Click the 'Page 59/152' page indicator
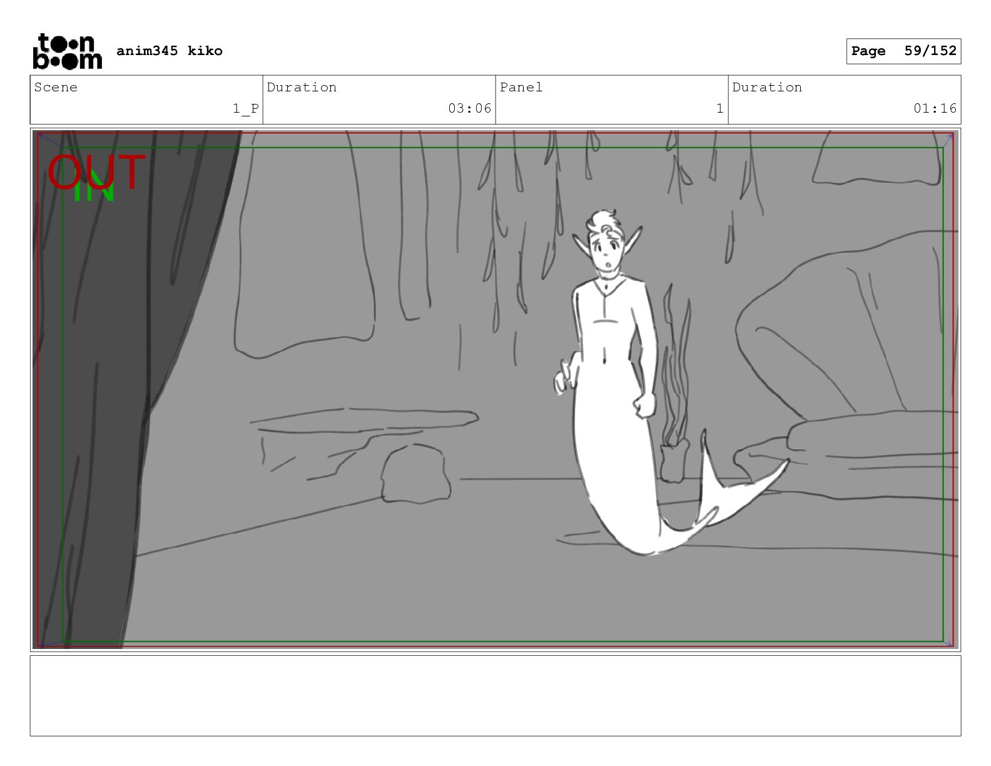This screenshot has height=766, width=991. 903,51
